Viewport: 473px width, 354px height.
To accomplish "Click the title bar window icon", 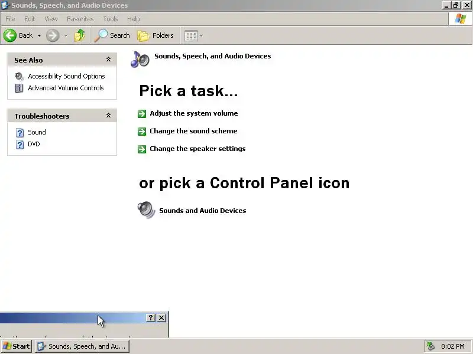I will [5, 5].
